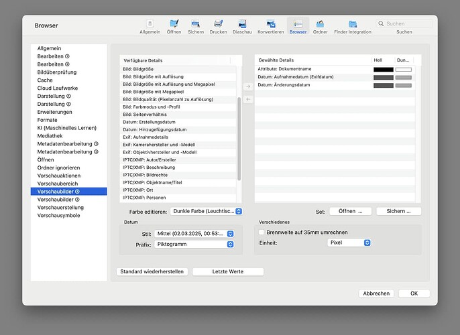
Task: Click the Gewählte Details column header
Action: (x=313, y=60)
